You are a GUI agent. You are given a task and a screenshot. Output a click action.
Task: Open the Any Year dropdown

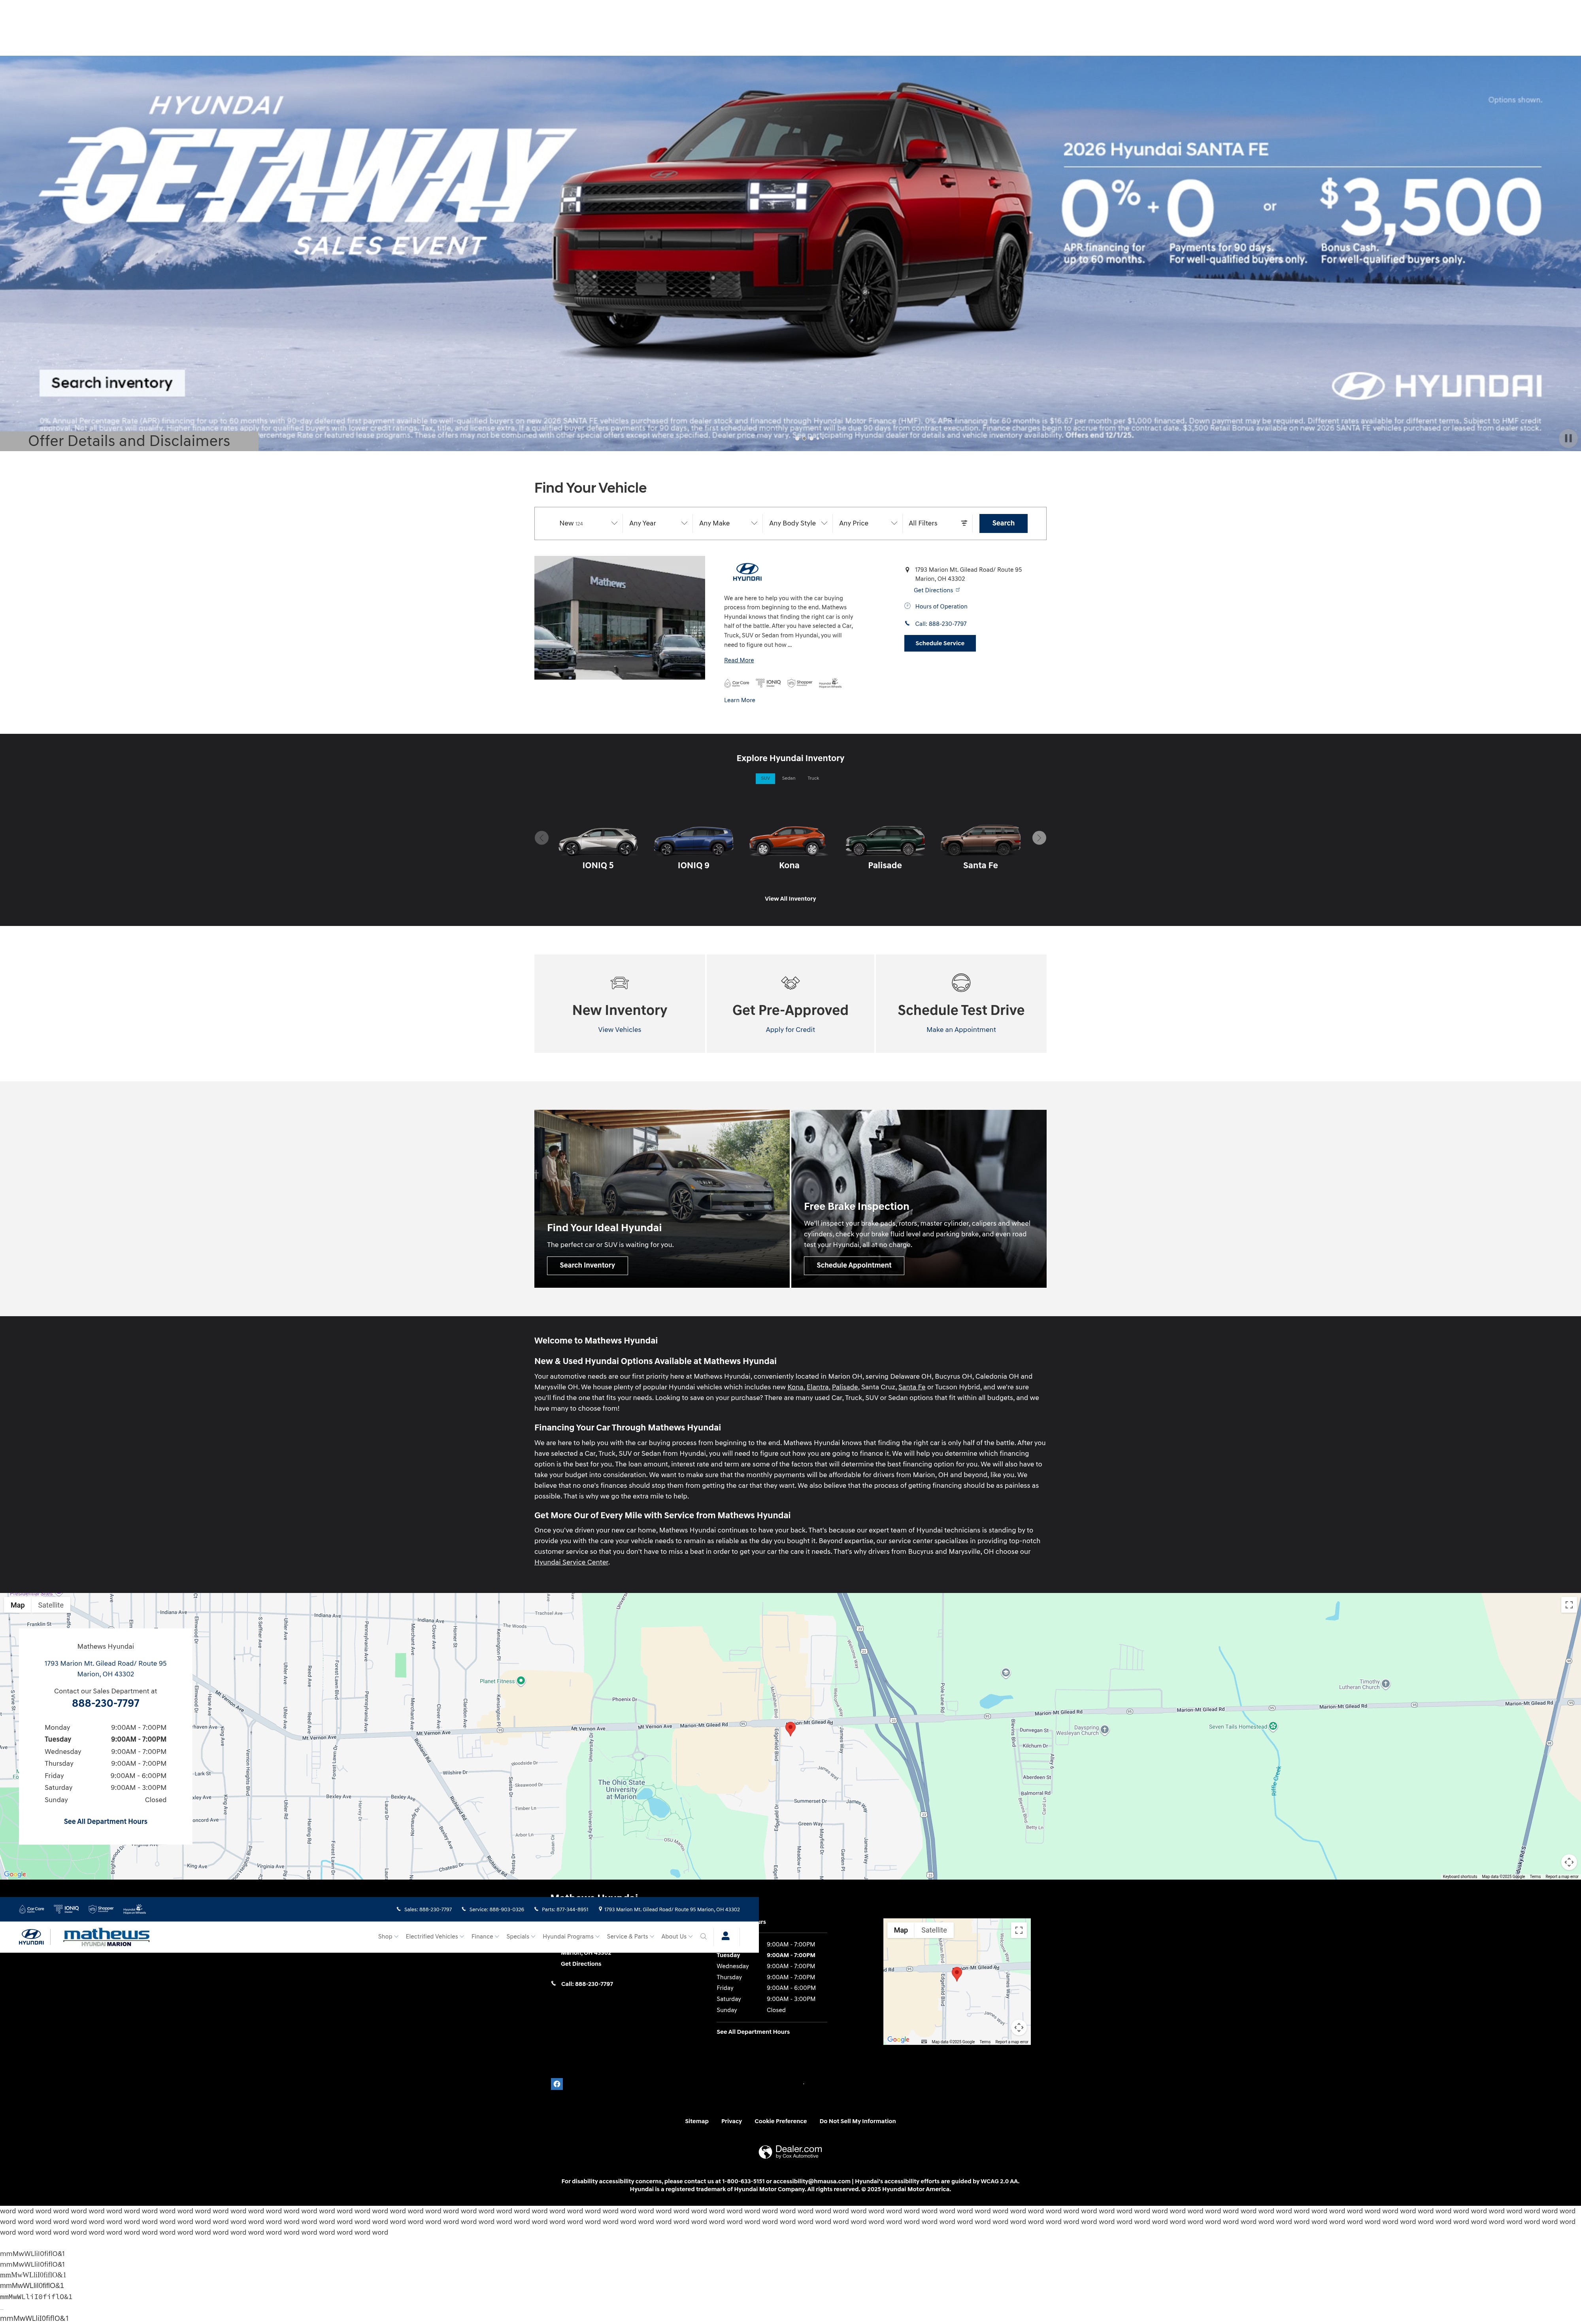coord(658,523)
